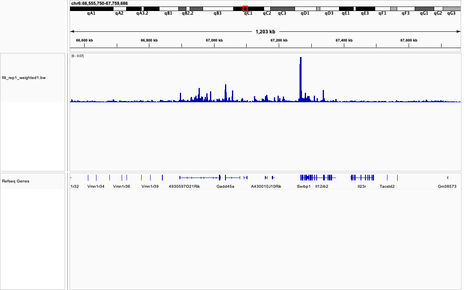Click the 1,203 kb span label
This screenshot has height=290, width=468.
(x=265, y=32)
